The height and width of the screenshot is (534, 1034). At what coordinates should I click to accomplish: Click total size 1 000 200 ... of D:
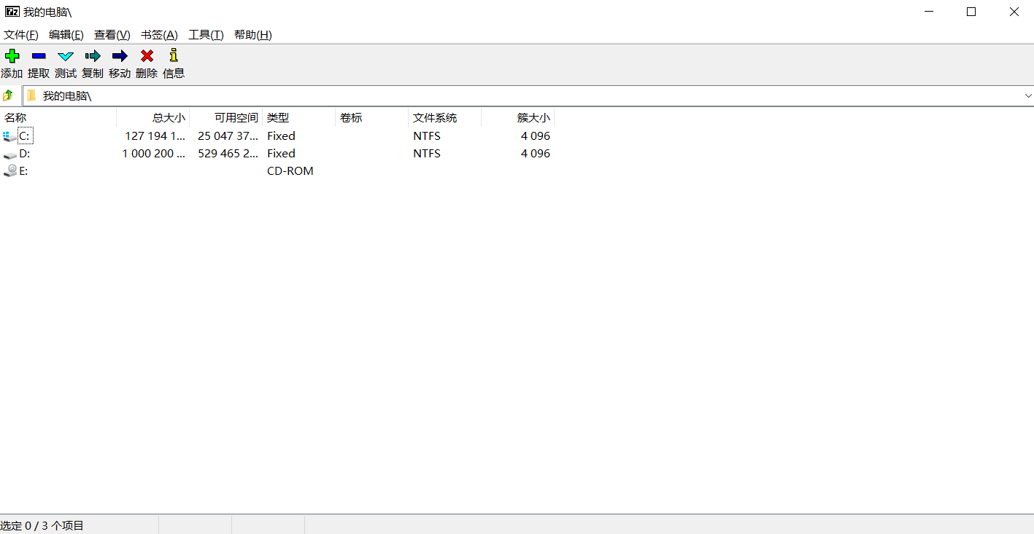pyautogui.click(x=154, y=154)
